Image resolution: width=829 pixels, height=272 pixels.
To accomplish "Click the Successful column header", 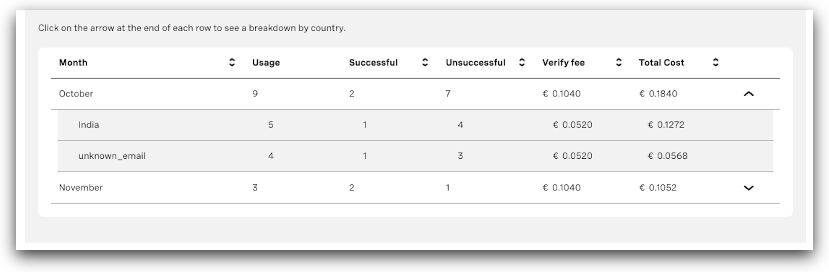I will tap(373, 62).
